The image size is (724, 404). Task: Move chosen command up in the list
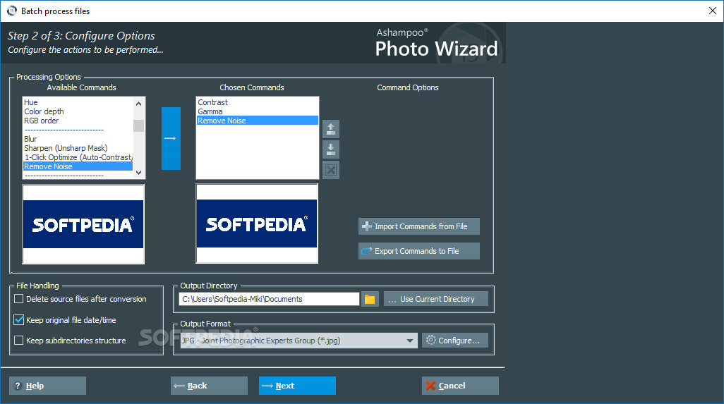coord(331,129)
